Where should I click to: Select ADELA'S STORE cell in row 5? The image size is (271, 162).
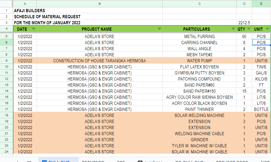100,36
